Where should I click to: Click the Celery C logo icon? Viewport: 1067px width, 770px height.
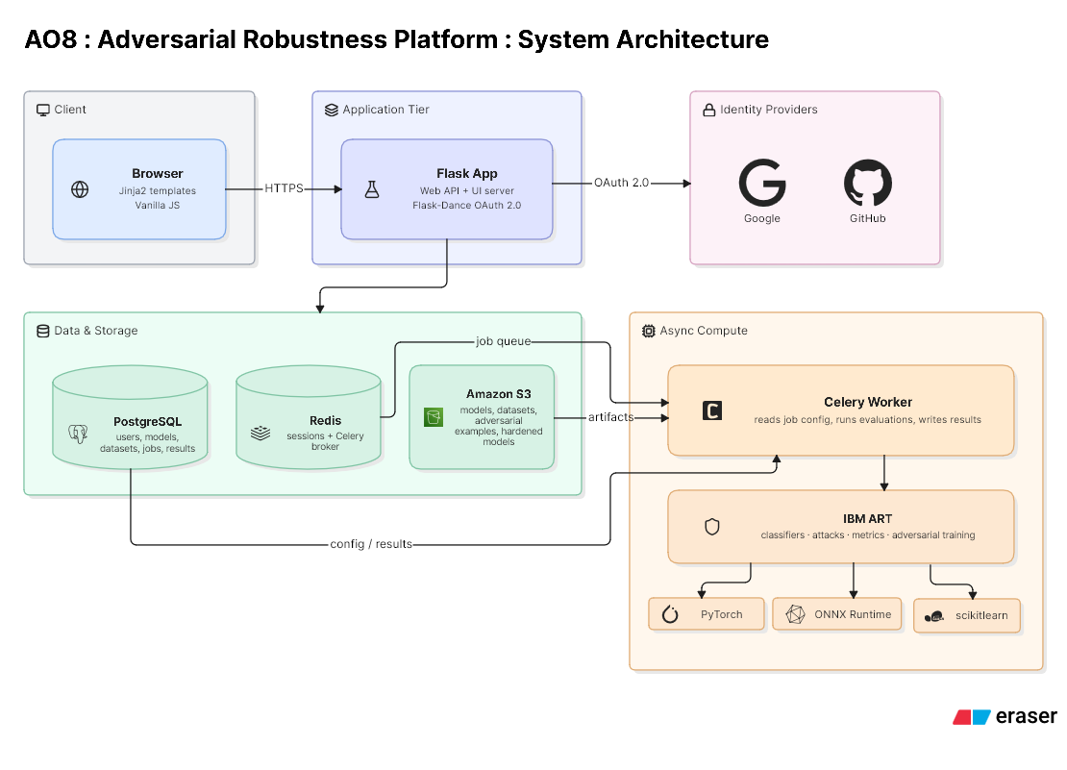(711, 410)
